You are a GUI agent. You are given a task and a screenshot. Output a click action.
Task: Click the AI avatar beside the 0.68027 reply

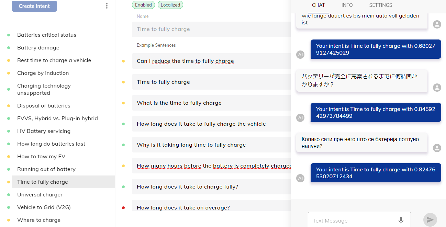tap(300, 54)
